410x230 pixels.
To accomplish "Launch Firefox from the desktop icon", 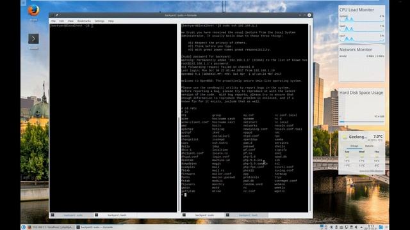I will [33, 11].
